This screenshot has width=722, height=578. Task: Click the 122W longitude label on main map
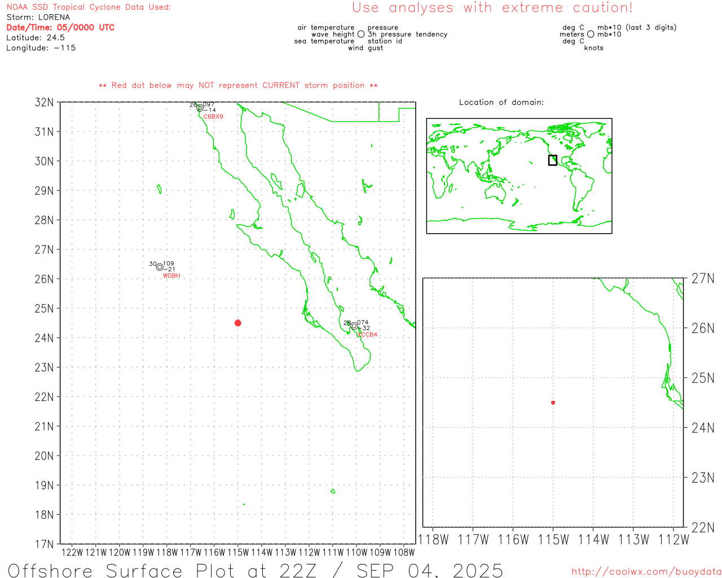(x=72, y=553)
